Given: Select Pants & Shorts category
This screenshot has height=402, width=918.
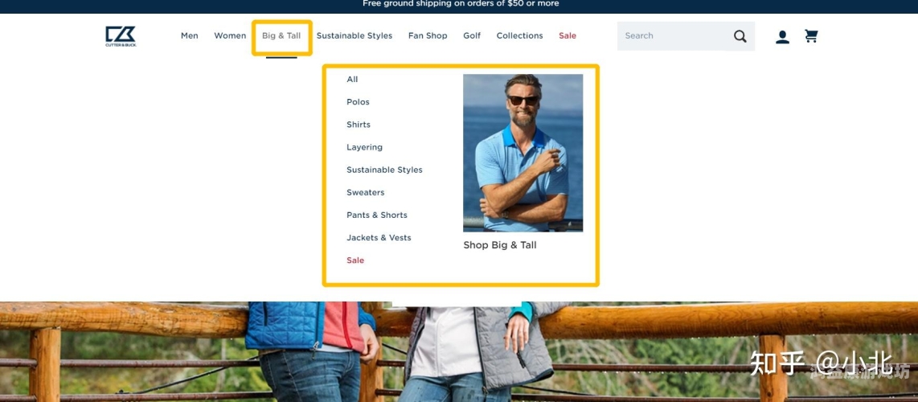Looking at the screenshot, I should (x=377, y=215).
